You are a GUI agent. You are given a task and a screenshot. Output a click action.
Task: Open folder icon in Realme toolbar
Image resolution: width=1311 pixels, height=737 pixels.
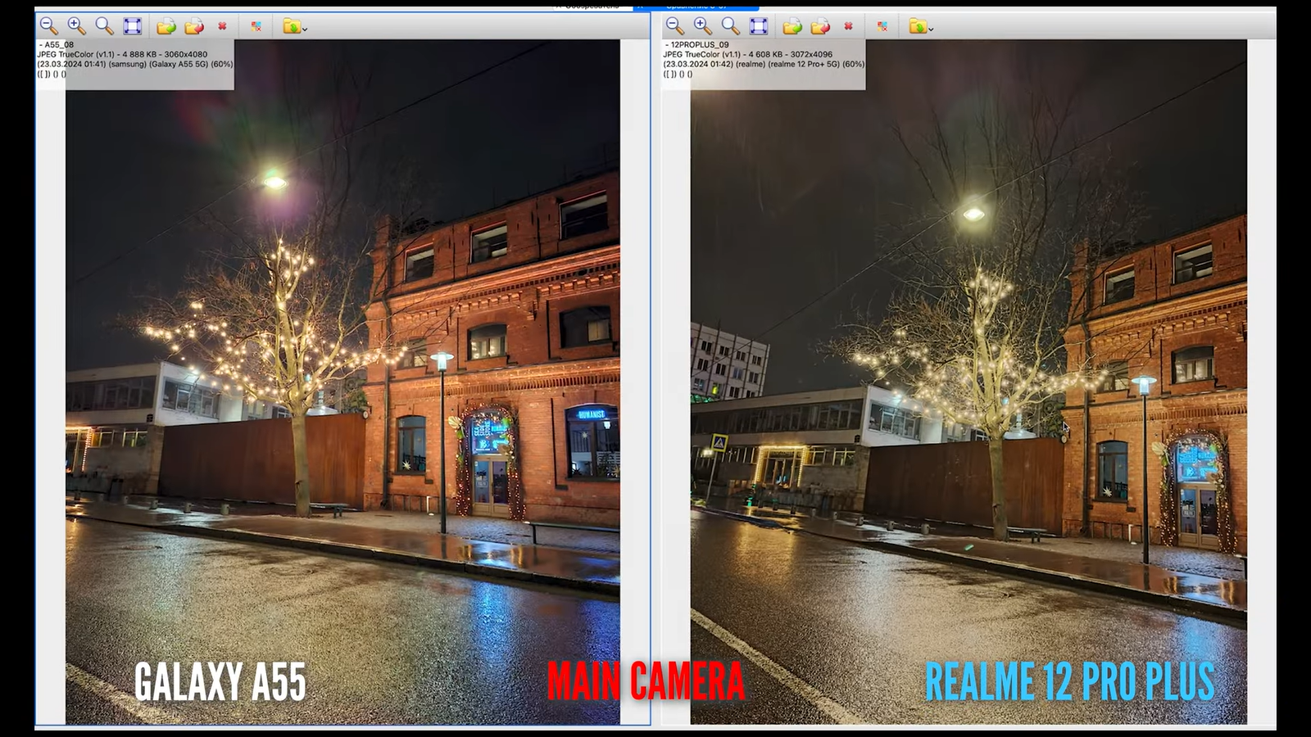tap(917, 26)
